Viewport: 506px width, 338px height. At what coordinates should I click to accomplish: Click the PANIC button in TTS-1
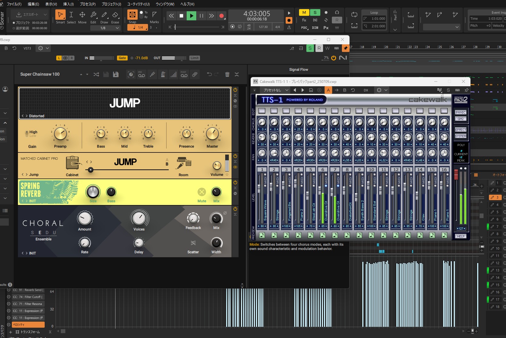(460, 112)
